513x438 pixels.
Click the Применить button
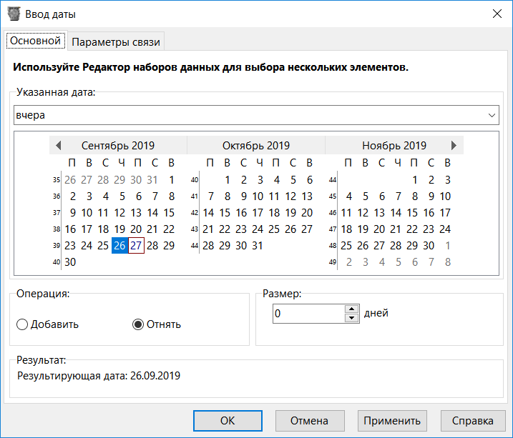point(394,420)
